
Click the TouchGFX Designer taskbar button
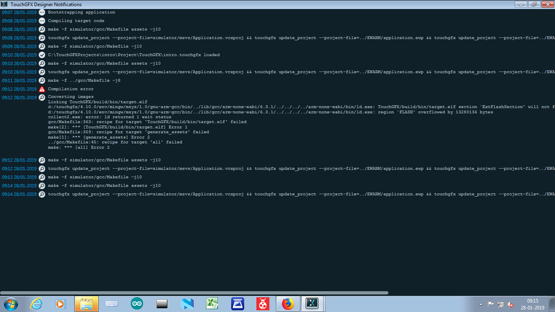(312, 304)
